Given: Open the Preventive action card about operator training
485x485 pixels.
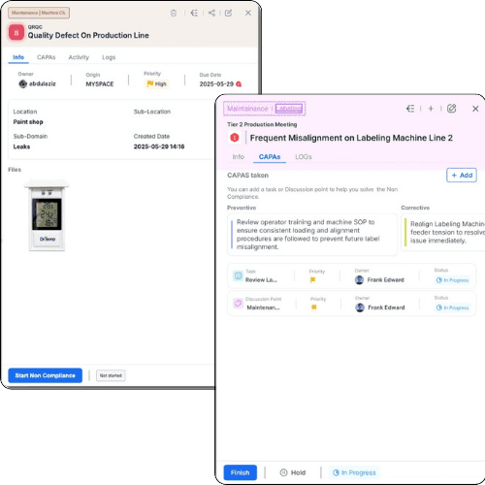Looking at the screenshot, I should pos(312,235).
